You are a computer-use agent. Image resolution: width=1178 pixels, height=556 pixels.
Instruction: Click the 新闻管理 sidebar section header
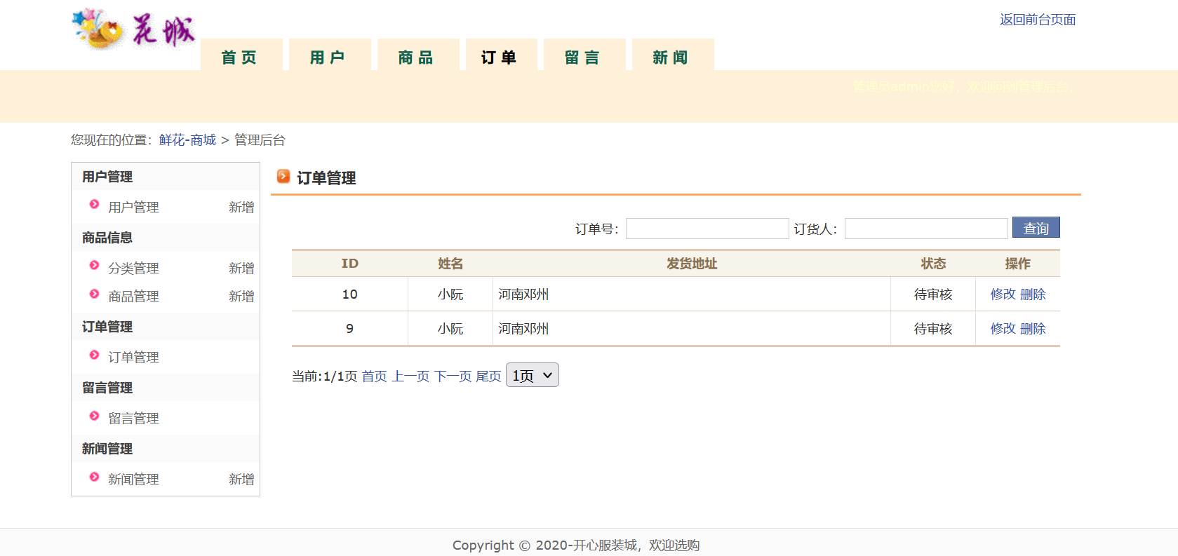tap(107, 449)
